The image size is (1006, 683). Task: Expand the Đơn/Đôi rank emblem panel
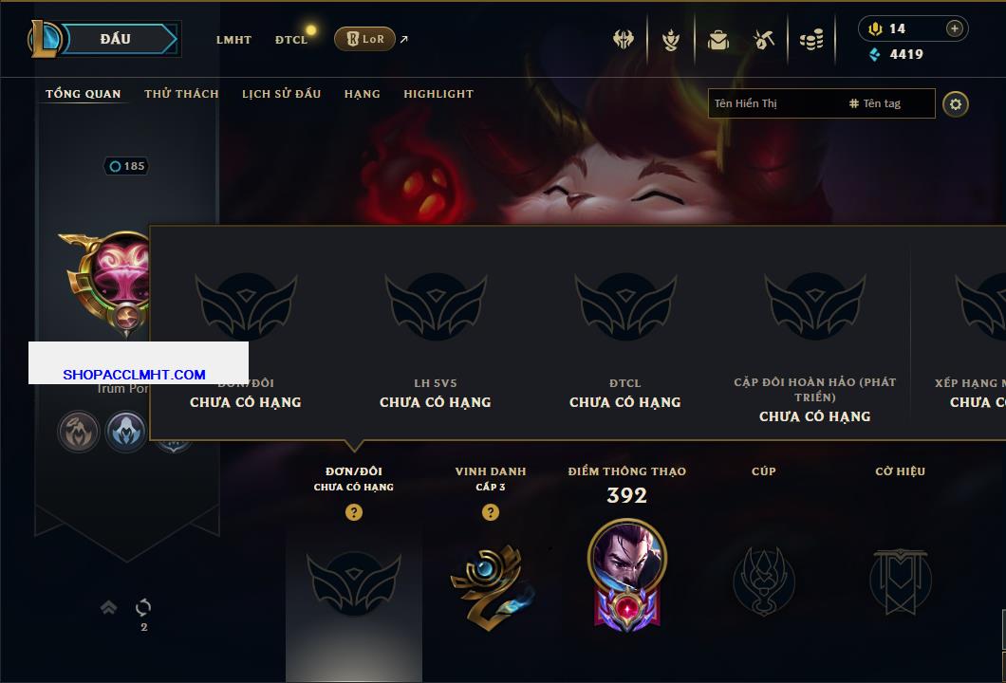353,581
